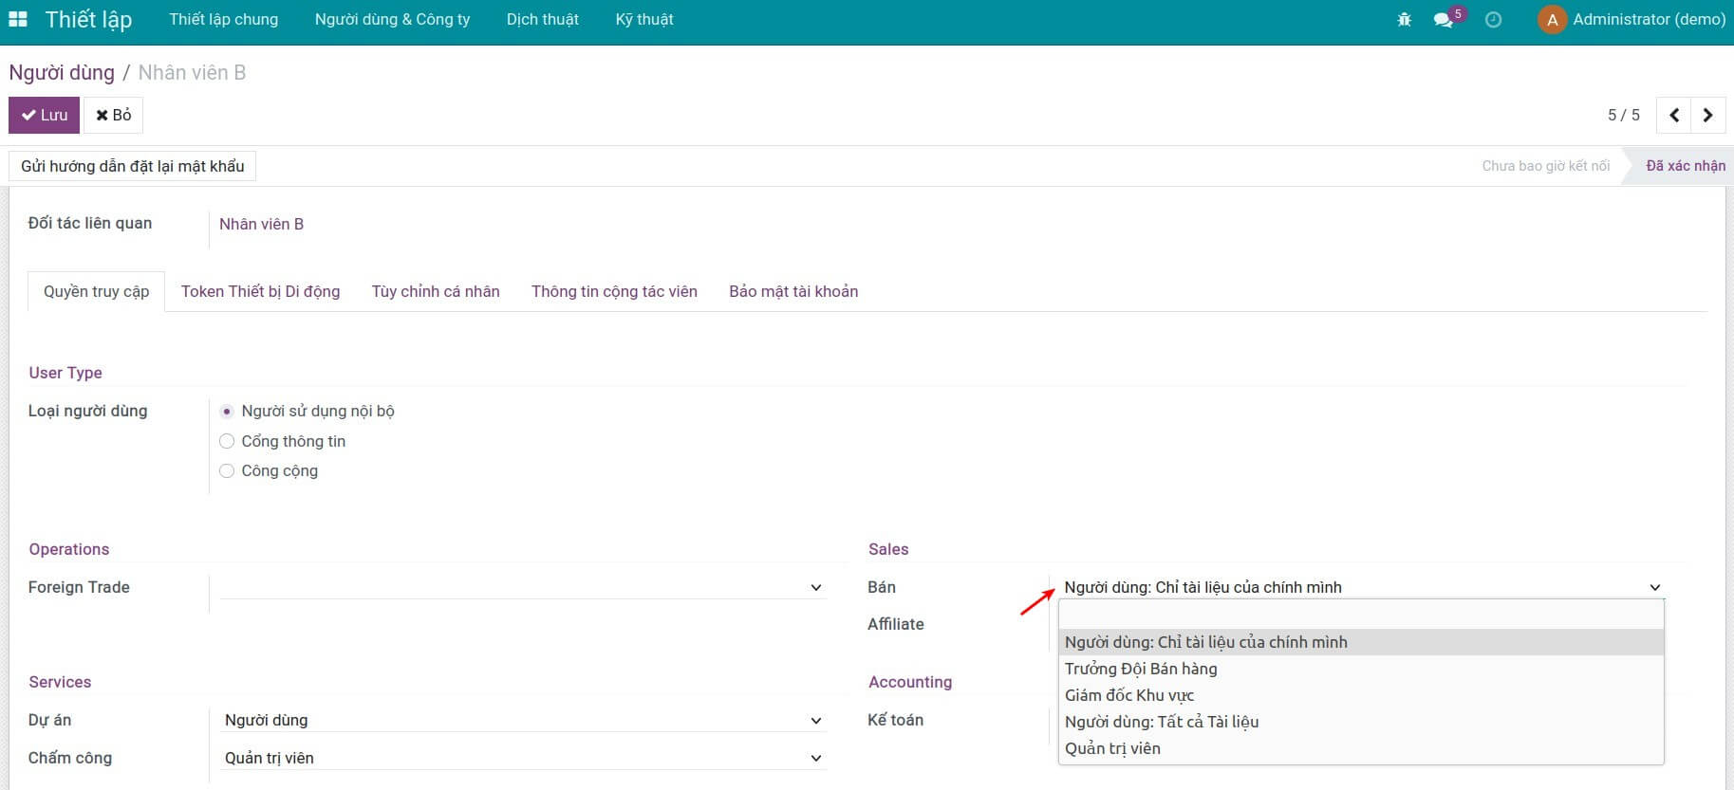This screenshot has width=1734, height=790.
Task: Click Người dùng breadcrumb link
Action: 62,72
